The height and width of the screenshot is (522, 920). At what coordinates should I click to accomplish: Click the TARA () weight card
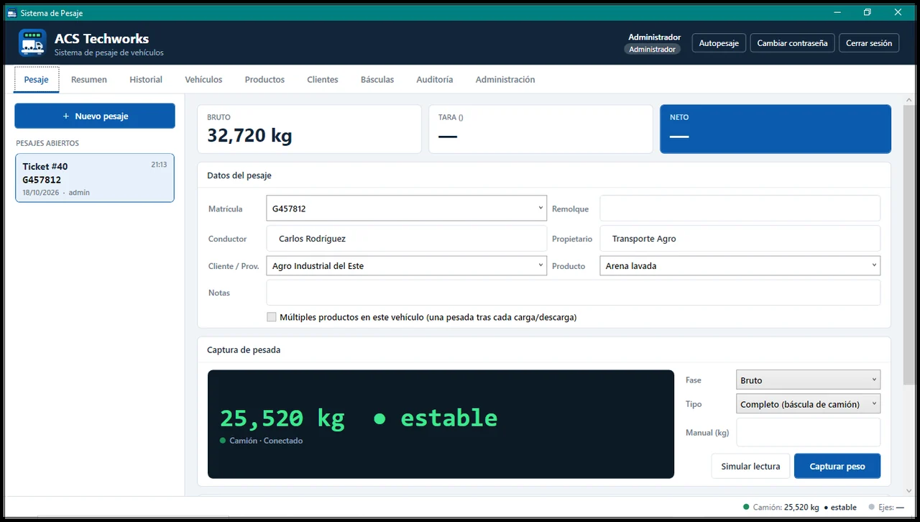click(540, 129)
